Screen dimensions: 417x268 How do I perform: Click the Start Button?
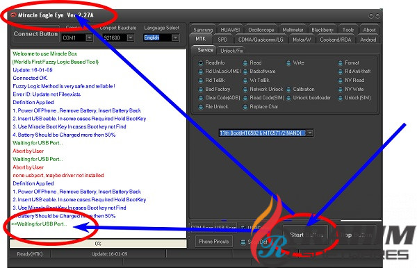(x=306, y=235)
